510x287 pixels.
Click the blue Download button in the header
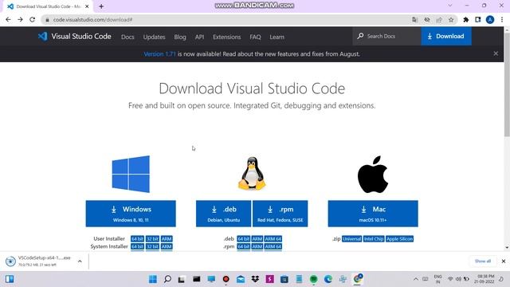point(446,36)
